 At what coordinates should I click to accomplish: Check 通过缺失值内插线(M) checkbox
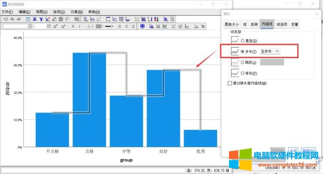(x=230, y=83)
